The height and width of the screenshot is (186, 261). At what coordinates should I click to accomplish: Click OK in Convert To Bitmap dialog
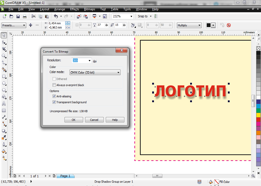tap(73, 120)
